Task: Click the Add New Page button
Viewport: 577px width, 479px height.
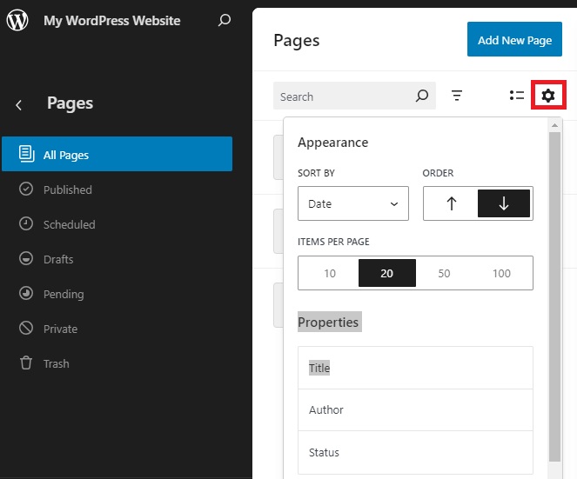Action: (514, 40)
